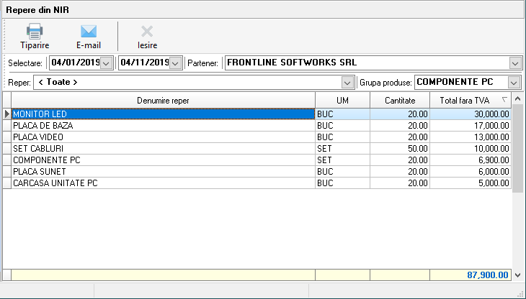Open the Grupa produse dropdown

(514, 82)
